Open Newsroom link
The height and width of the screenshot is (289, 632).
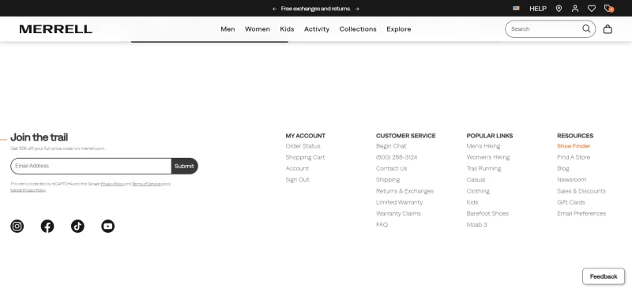coord(571,180)
